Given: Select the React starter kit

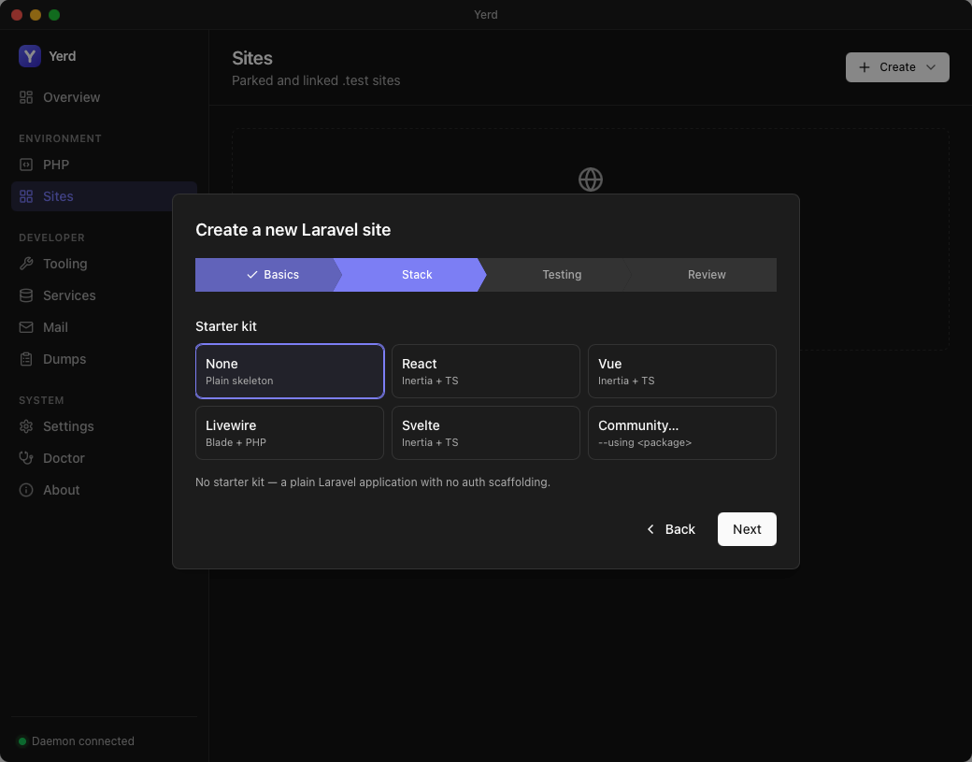Looking at the screenshot, I should tap(485, 371).
